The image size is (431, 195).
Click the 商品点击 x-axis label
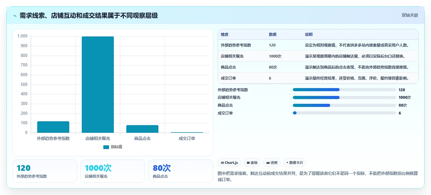click(x=142, y=138)
